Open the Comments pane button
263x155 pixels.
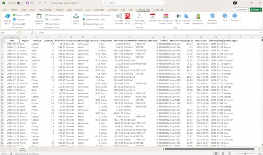(240, 10)
